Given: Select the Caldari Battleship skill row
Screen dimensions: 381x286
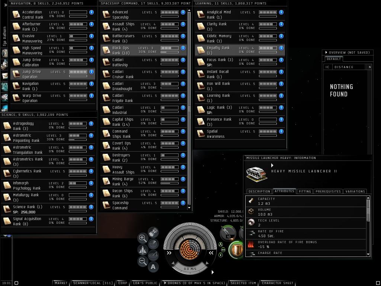Looking at the screenshot, I should click(x=144, y=62).
